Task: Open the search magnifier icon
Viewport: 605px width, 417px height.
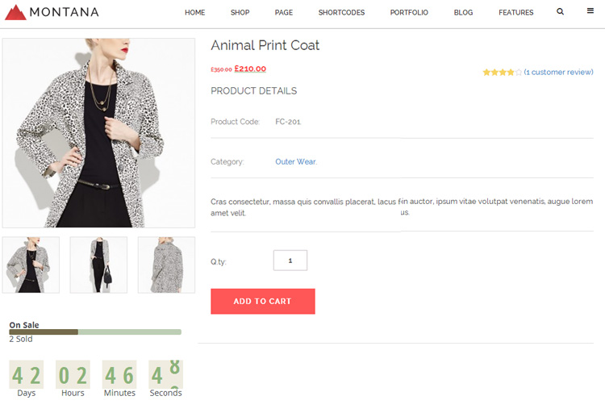Action: 561,12
